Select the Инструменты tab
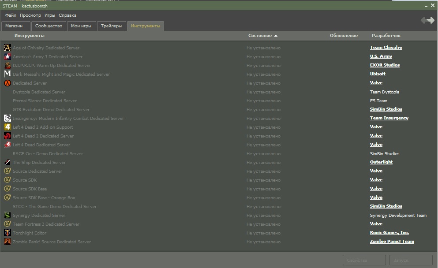The image size is (438, 268). coord(146,26)
